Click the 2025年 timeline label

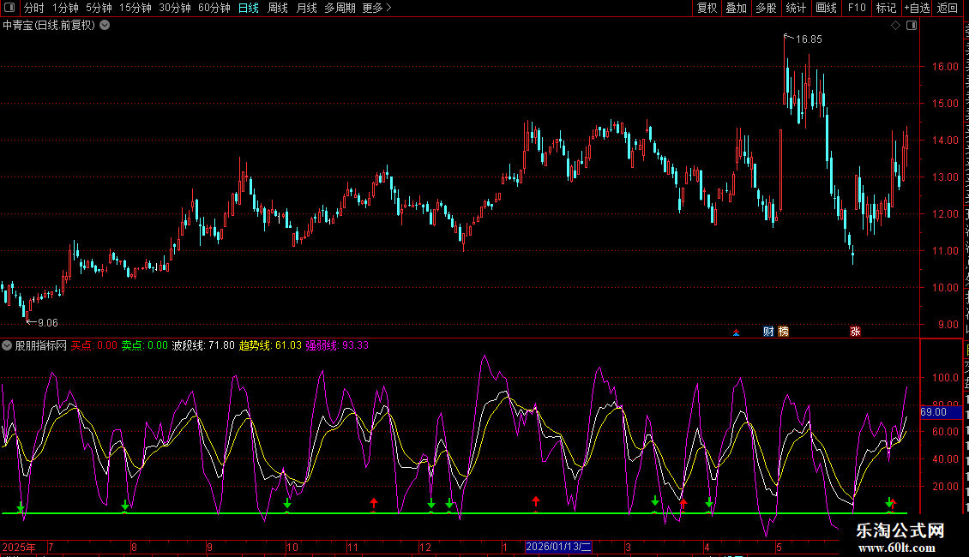click(19, 548)
